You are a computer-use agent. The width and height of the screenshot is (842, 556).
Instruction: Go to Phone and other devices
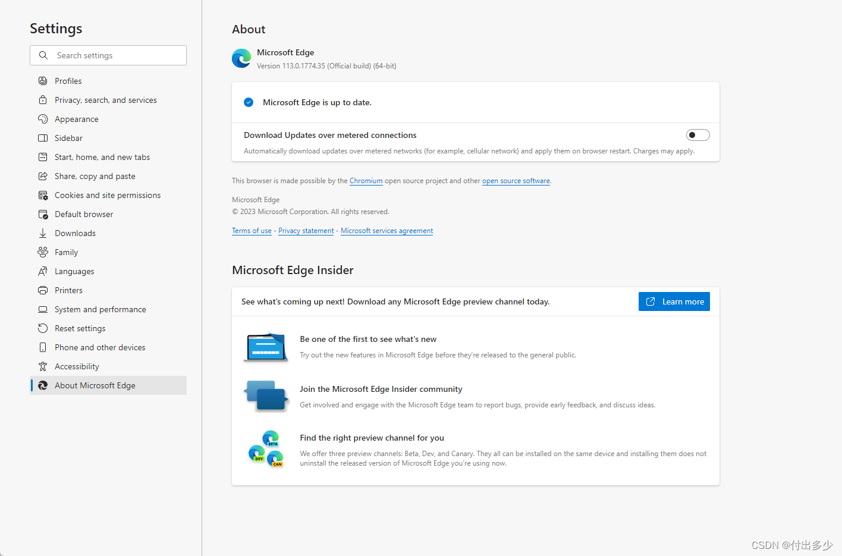coord(108,347)
